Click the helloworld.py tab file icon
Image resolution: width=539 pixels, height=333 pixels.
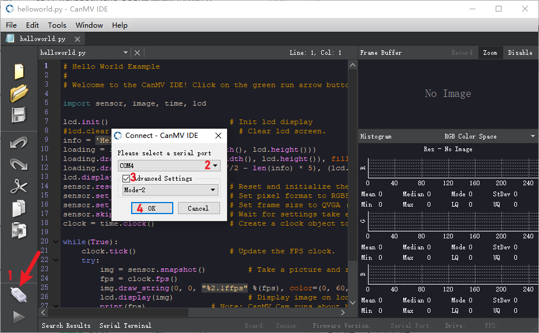(10, 39)
